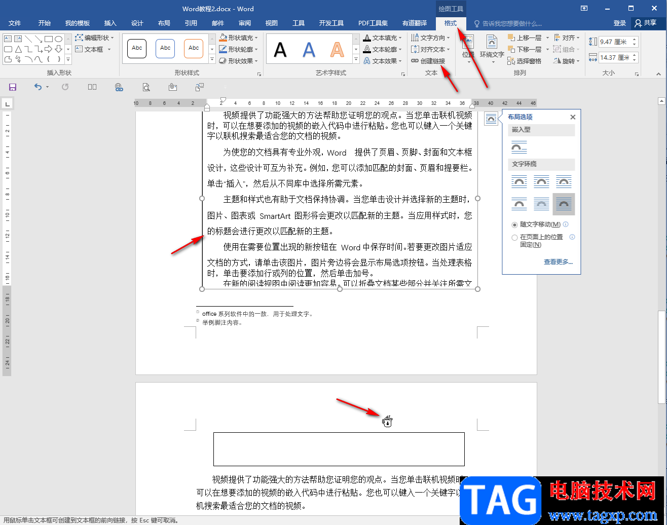This screenshot has height=525, width=667.
Task: Open 文本填充 dropdown
Action: pyautogui.click(x=383, y=38)
